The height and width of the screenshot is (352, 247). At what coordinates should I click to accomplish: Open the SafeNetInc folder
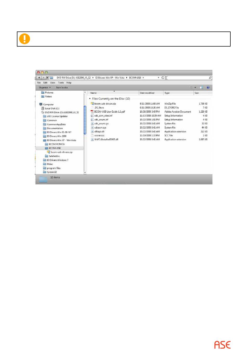click(54, 156)
